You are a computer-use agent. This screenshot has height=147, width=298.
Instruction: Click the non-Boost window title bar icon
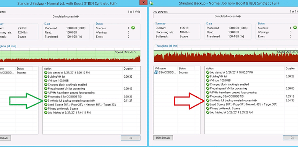click(x=151, y=3)
